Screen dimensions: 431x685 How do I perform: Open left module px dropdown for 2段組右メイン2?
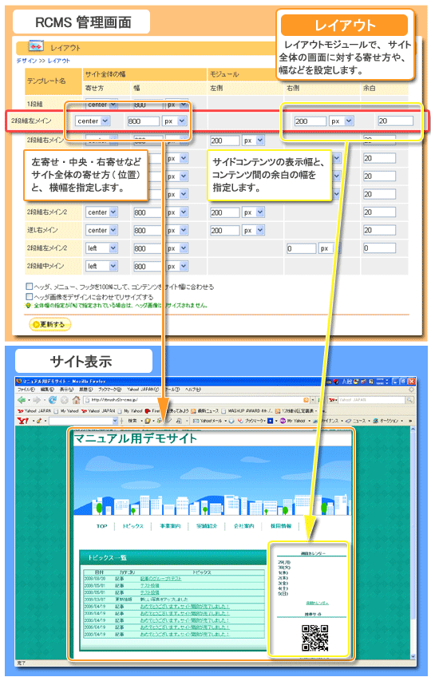point(253,212)
